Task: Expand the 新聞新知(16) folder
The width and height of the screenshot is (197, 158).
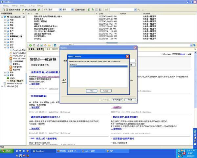Action: pyautogui.click(x=5, y=37)
